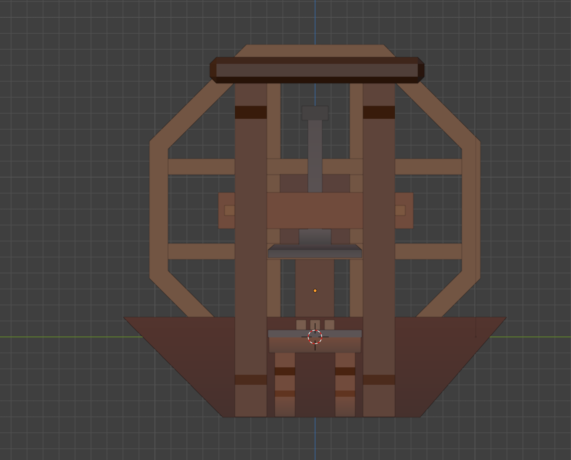Viewport: 571px width, 460px height.
Task: Click the upper dark band on right post
Action: pyautogui.click(x=379, y=112)
